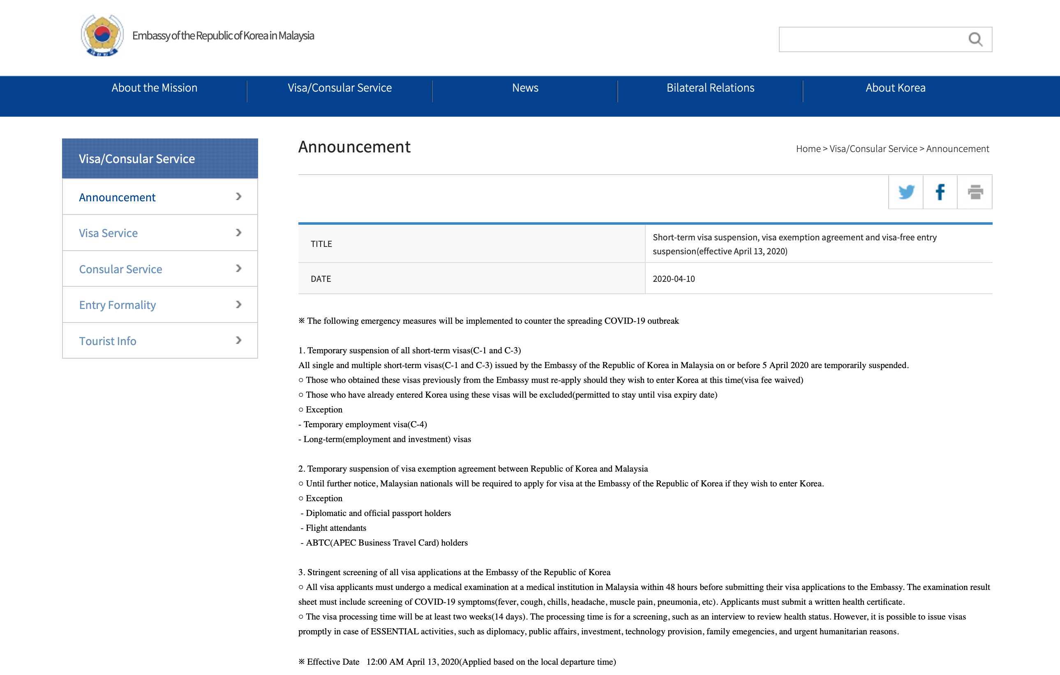Click the embassy emblem logo
The image size is (1060, 675).
point(102,36)
